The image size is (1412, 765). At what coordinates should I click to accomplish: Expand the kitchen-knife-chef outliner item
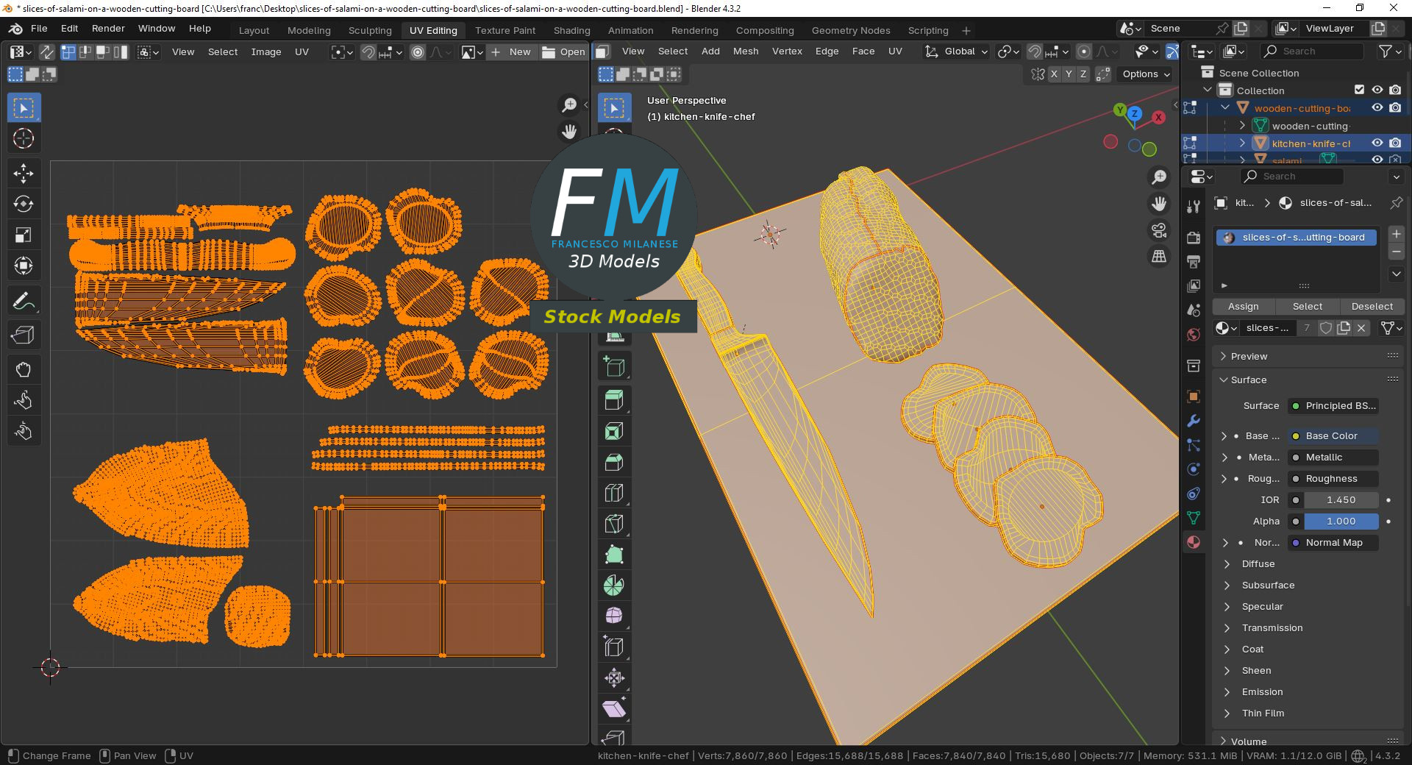[x=1242, y=143]
